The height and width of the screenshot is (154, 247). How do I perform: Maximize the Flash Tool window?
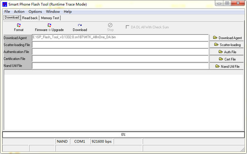227,3
